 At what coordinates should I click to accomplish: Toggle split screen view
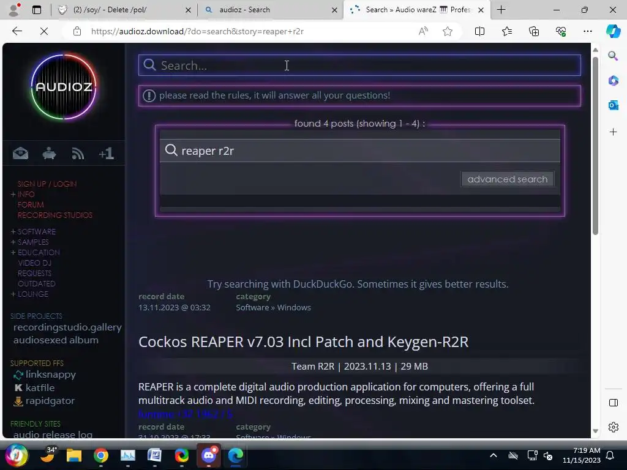[479, 31]
